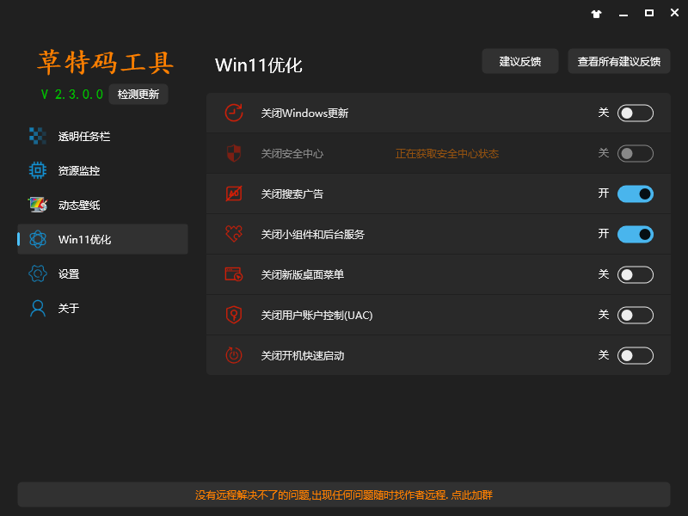Switch to the 动态壁纸 page
The height and width of the screenshot is (516, 688).
pos(102,205)
